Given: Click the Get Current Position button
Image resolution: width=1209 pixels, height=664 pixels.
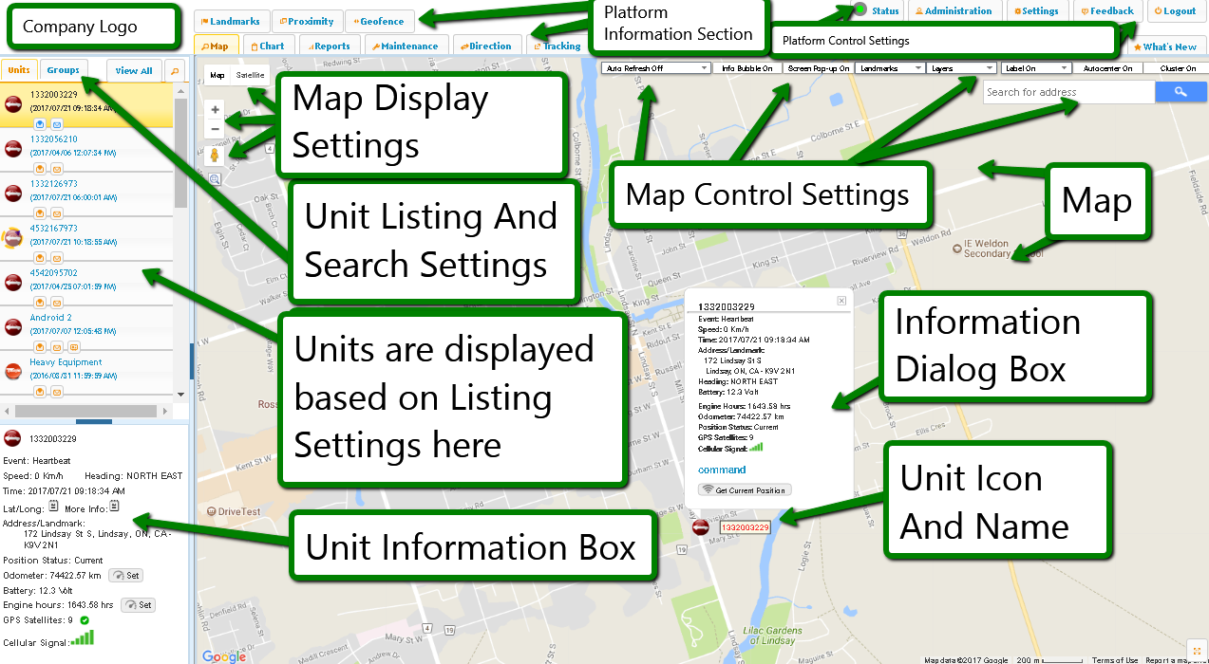Looking at the screenshot, I should point(745,490).
